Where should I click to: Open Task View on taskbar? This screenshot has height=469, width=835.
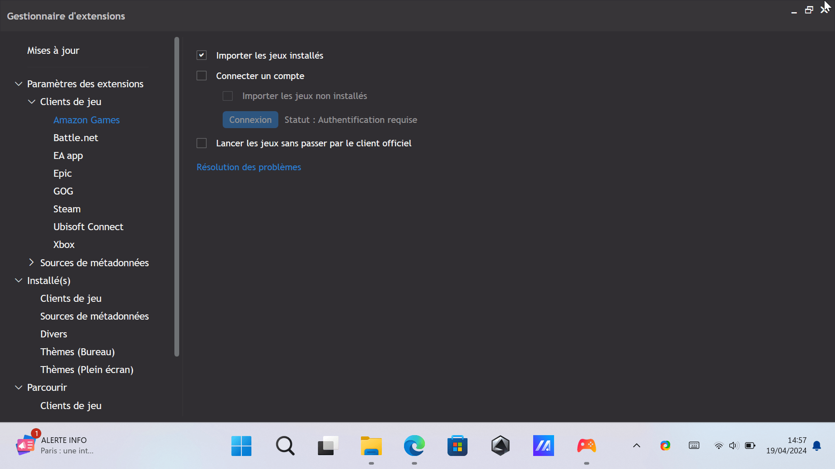(328, 446)
